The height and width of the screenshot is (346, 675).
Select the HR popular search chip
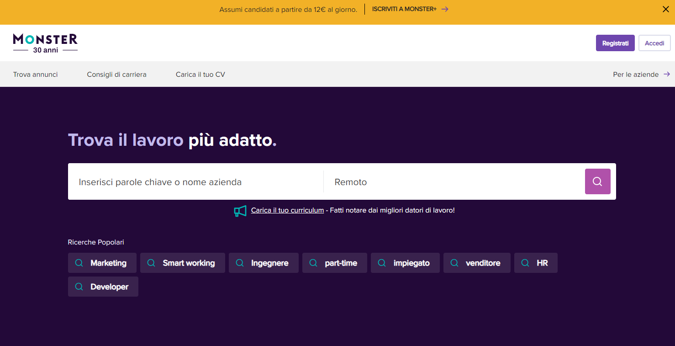[536, 263]
